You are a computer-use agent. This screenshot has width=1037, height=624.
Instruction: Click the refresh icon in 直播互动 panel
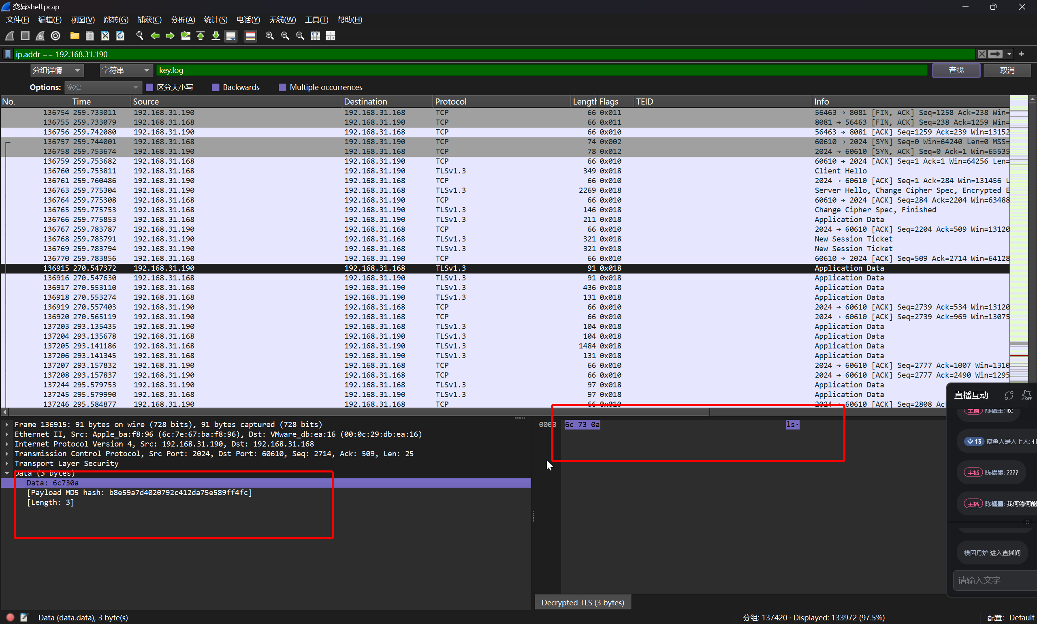pos(1009,395)
